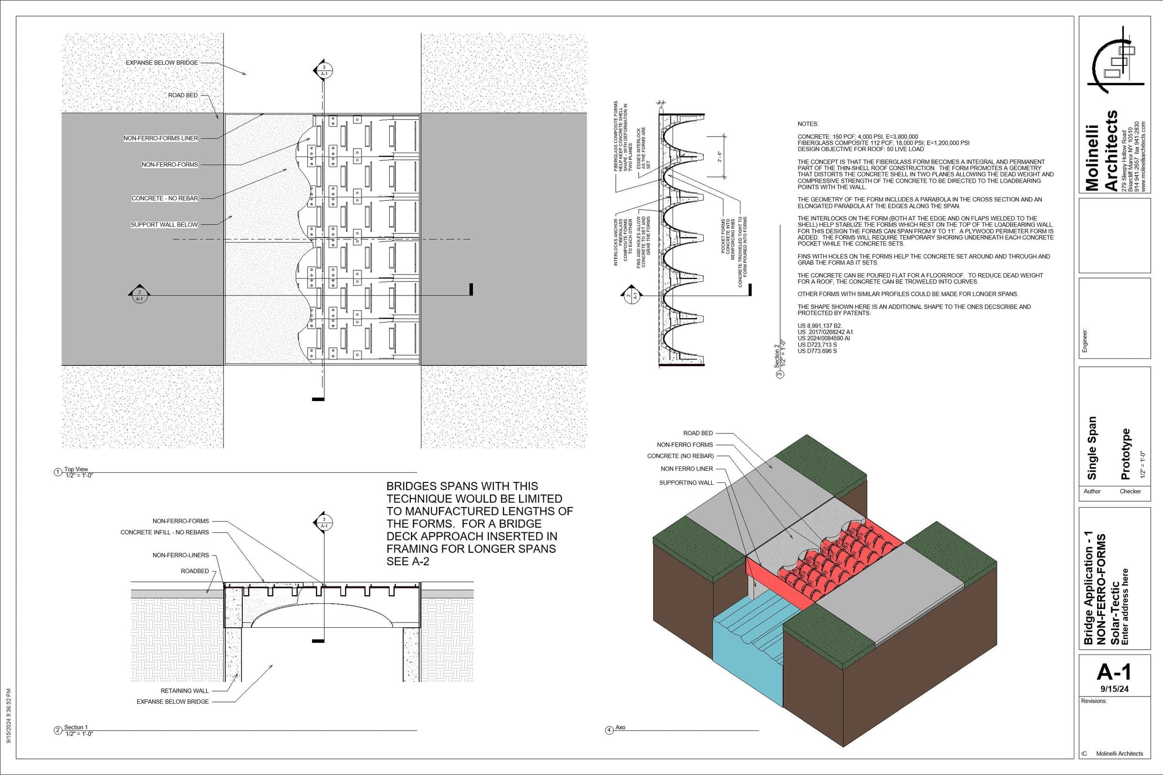Click 'Enter address here' placeholder text
The height and width of the screenshot is (775, 1163).
(1125, 606)
